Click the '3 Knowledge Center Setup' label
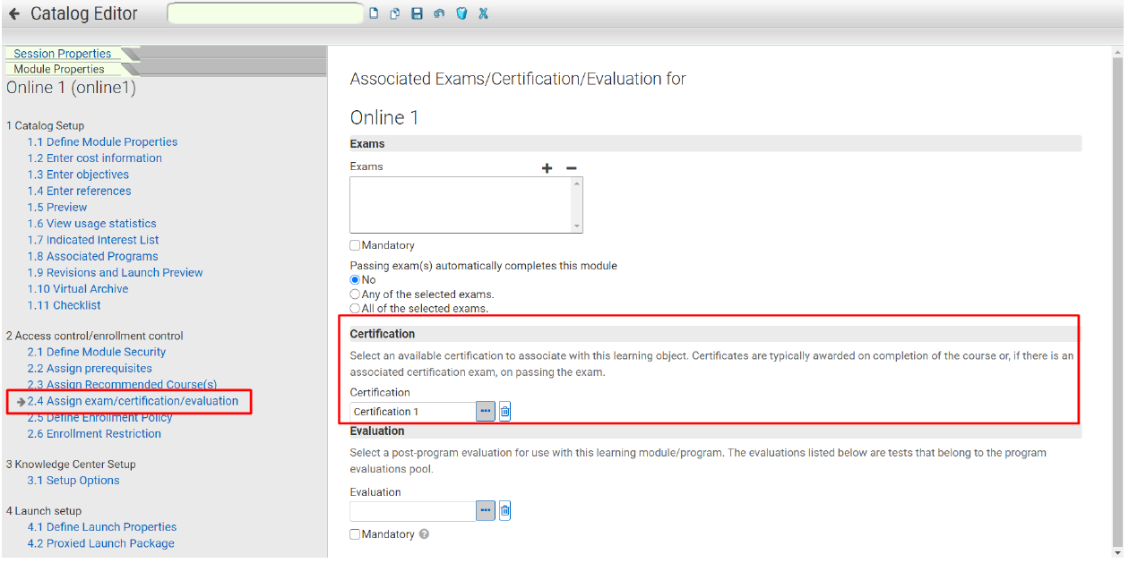Image resolution: width=1129 pixels, height=563 pixels. (71, 465)
